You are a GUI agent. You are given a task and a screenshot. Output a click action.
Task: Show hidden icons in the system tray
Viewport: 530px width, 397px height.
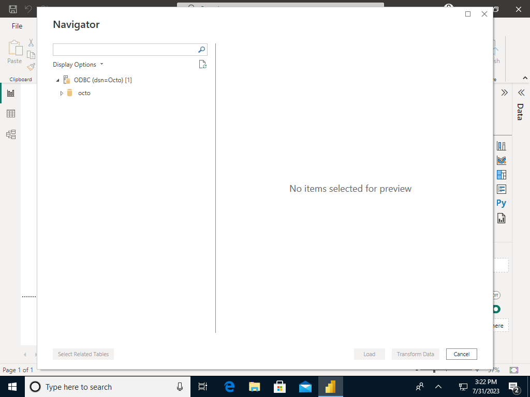(438, 387)
